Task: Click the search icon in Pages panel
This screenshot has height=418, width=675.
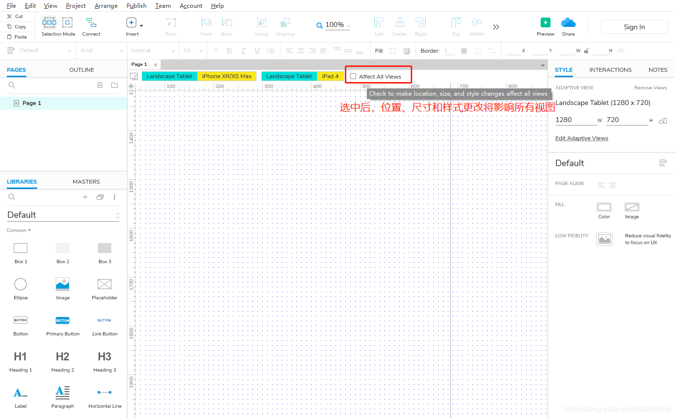Action: pos(12,85)
